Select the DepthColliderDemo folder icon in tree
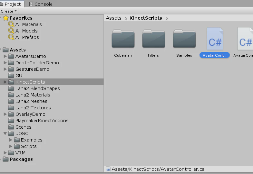The image size is (253, 174). [11, 63]
